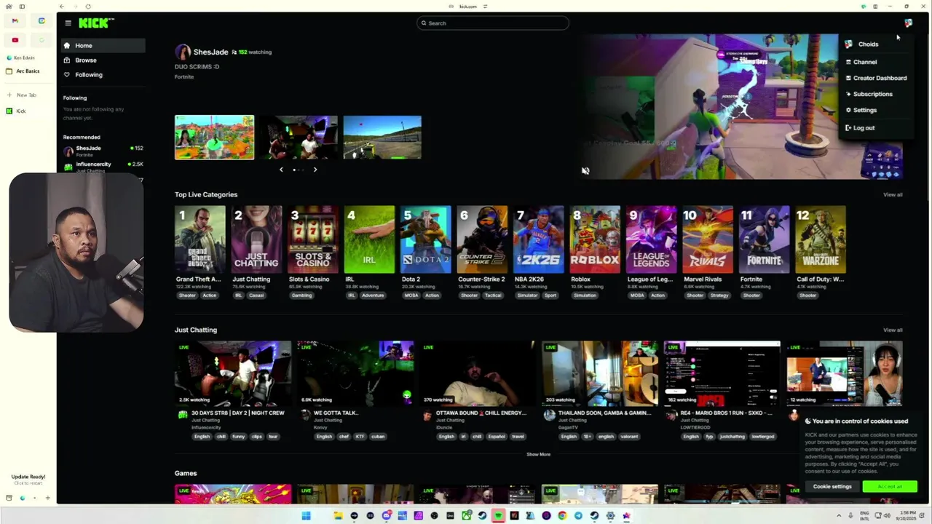Click MOBA tag under Dota 2
This screenshot has height=524, width=932.
coord(411,295)
